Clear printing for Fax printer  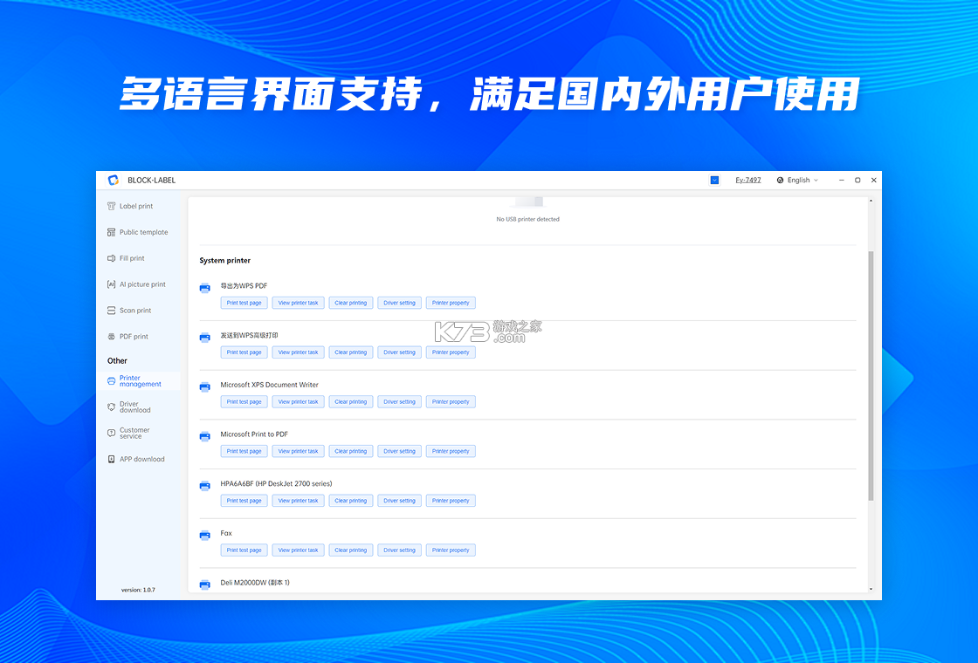pos(350,550)
